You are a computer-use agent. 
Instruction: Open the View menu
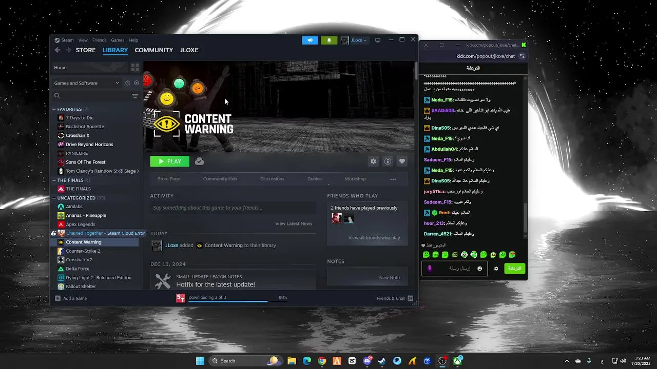(83, 40)
